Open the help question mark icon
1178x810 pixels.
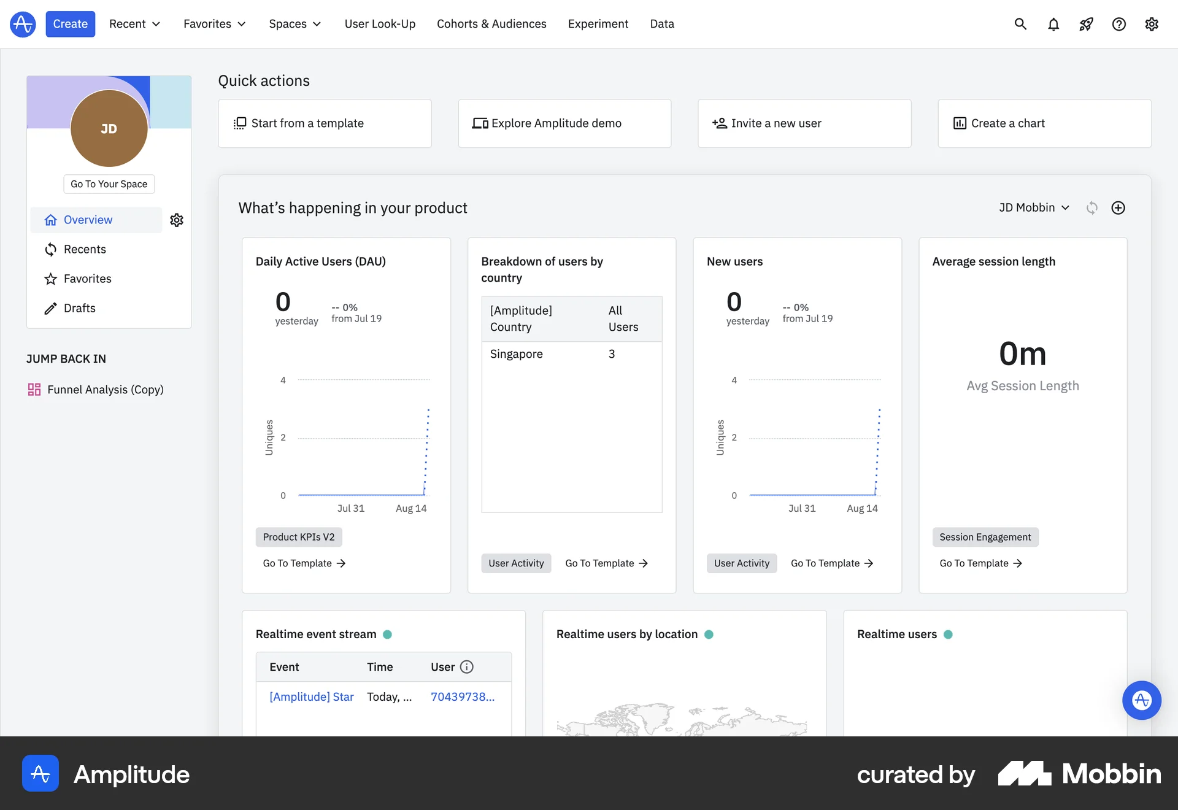pyautogui.click(x=1119, y=24)
